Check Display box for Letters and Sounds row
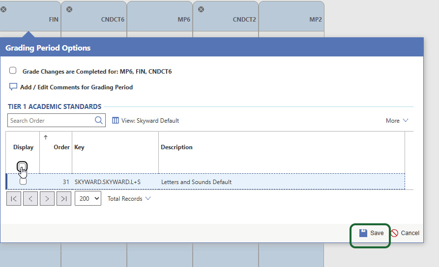The image size is (439, 267). click(x=23, y=182)
